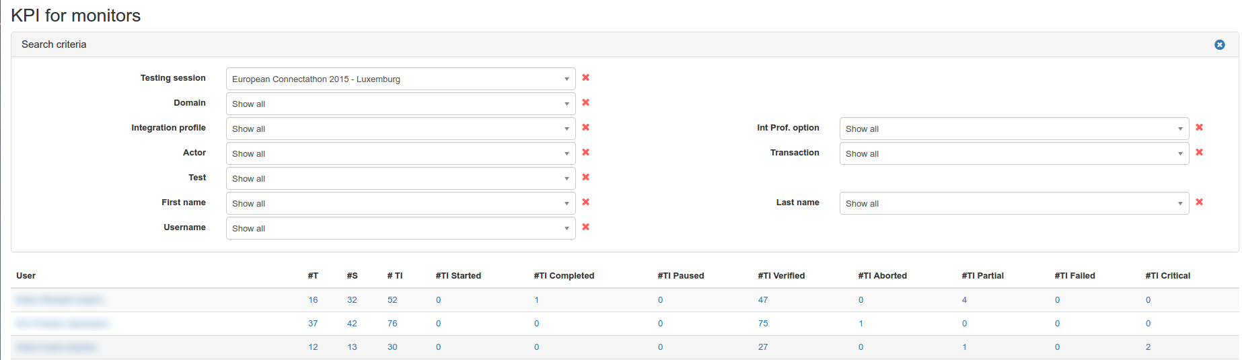Expand the Domain dropdown

click(400, 104)
